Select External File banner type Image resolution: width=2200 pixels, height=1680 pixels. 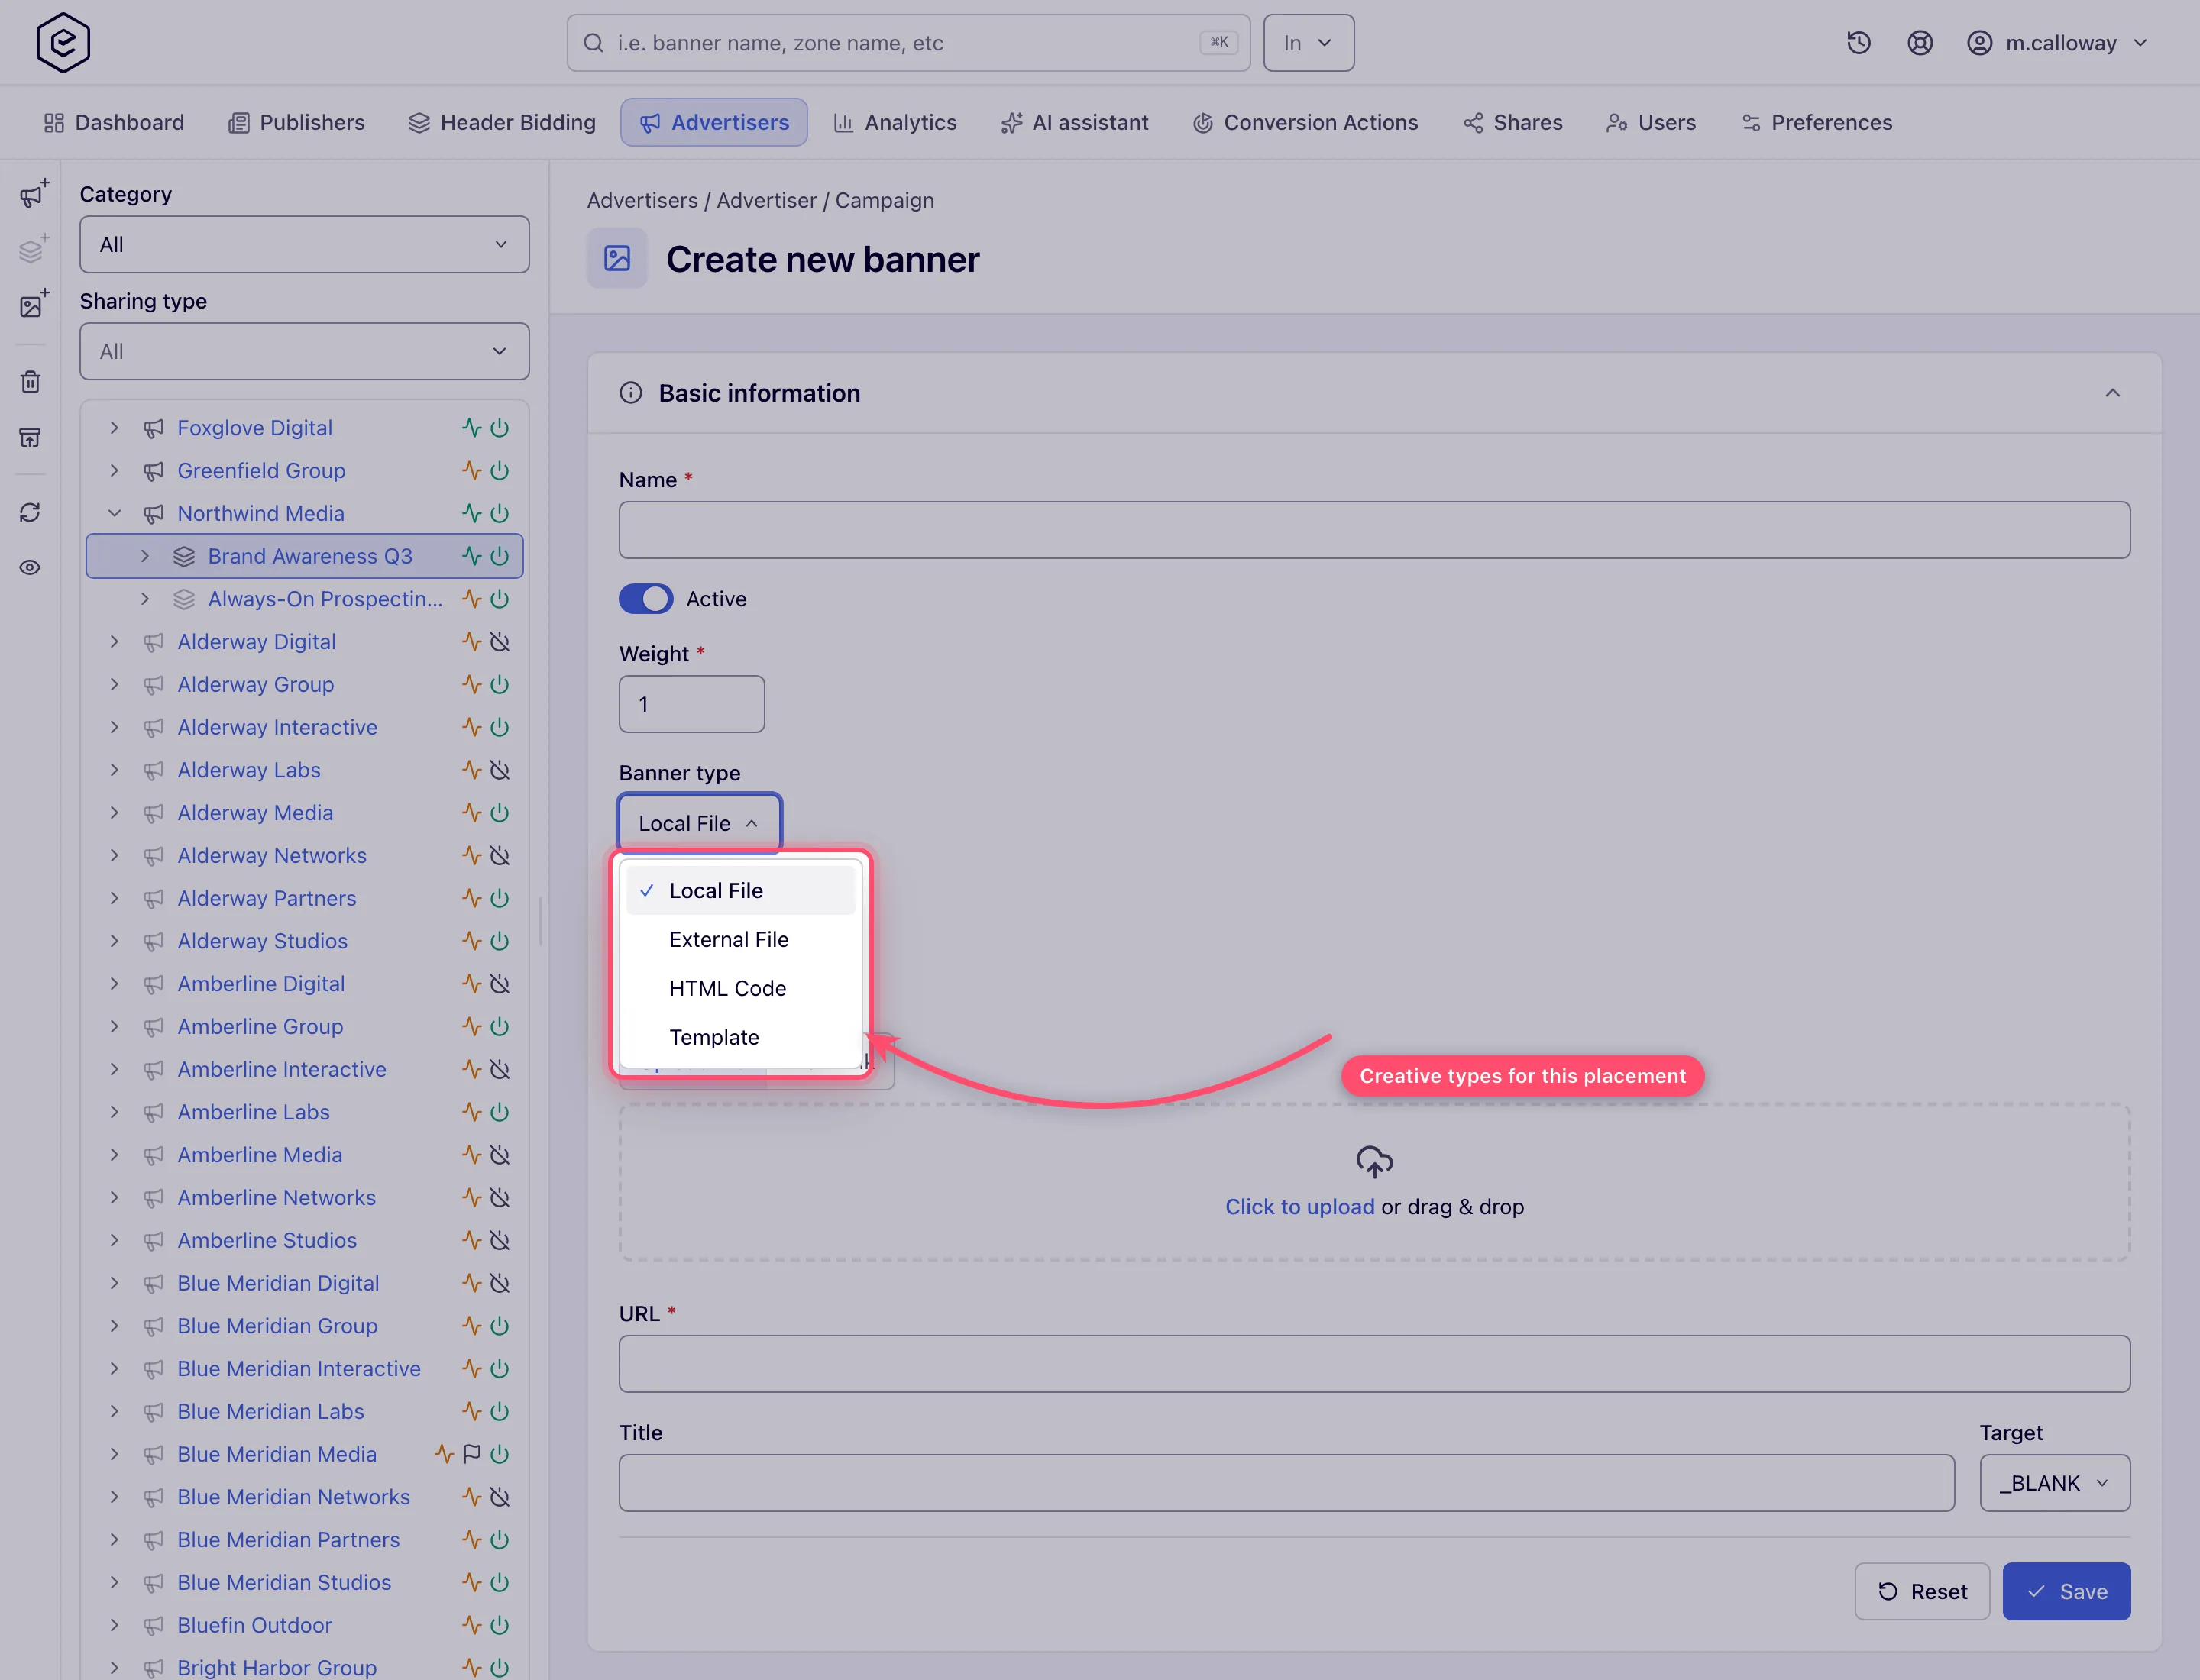tap(740, 940)
